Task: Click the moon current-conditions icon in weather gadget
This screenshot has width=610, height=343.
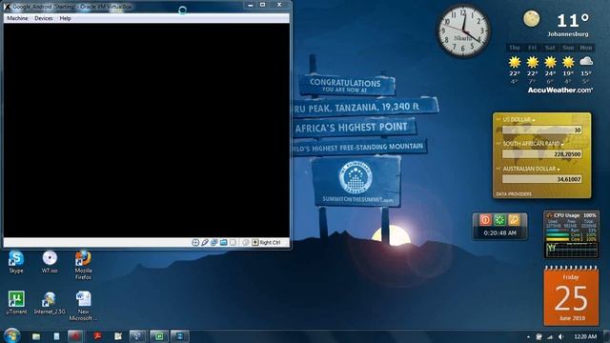Action: (531, 19)
